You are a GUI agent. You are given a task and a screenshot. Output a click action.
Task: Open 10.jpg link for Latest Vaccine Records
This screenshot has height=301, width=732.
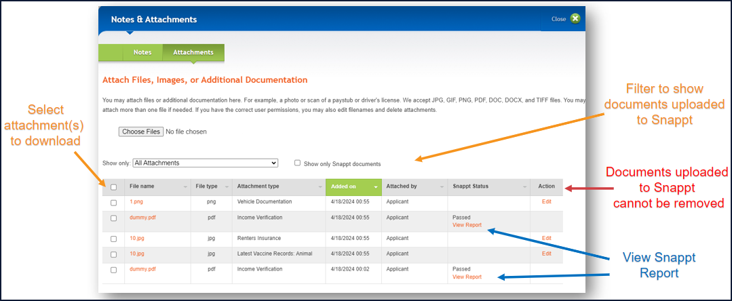coord(137,254)
